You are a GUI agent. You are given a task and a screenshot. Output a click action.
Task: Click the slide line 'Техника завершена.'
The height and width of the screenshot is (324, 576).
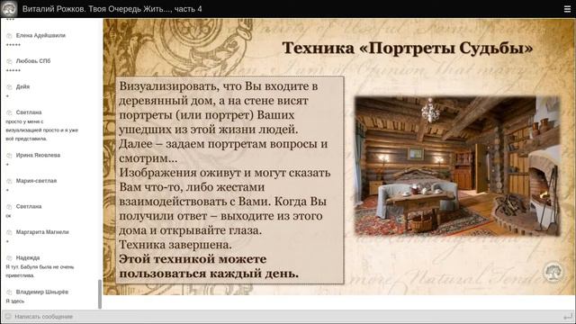(175, 245)
